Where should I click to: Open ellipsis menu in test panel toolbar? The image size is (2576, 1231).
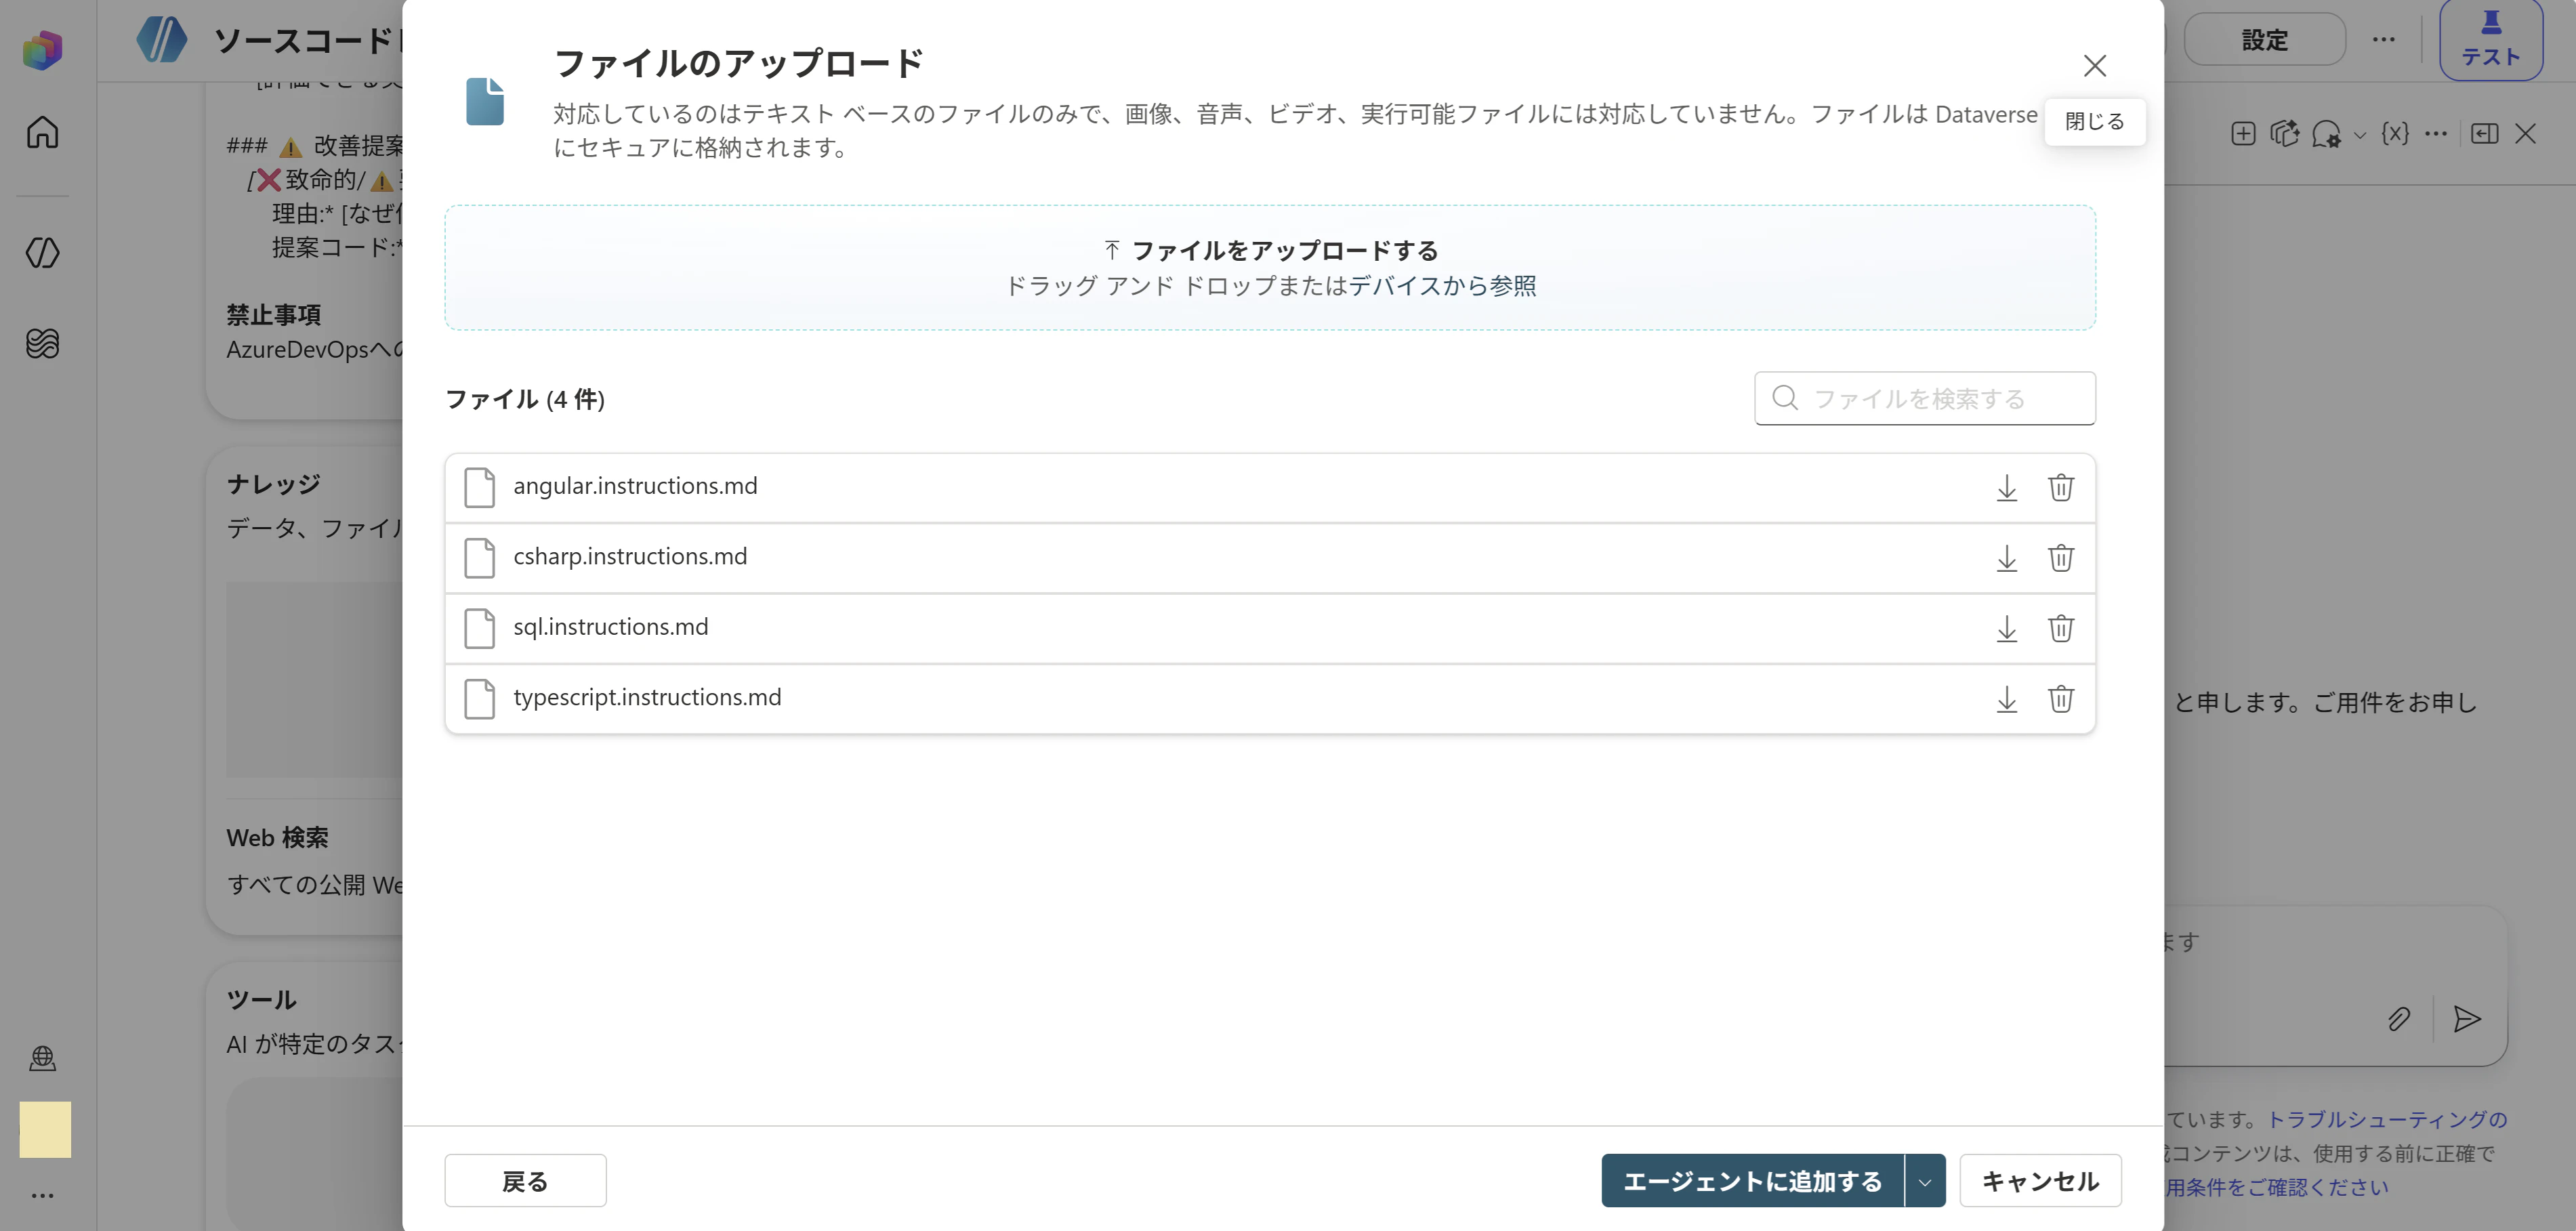[x=2435, y=134]
